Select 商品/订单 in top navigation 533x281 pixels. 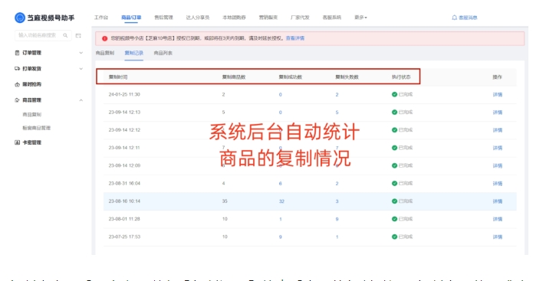click(x=131, y=18)
